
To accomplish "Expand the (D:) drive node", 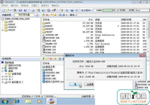I will pyautogui.click(x=2, y=79).
